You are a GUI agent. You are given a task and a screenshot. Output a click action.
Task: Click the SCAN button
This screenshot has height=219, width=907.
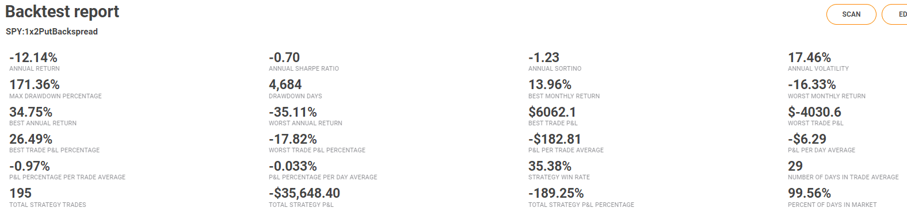pyautogui.click(x=851, y=14)
